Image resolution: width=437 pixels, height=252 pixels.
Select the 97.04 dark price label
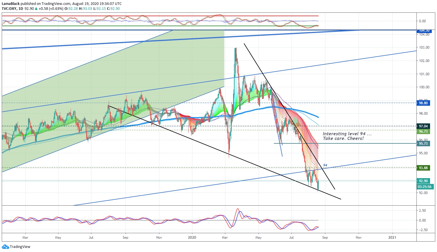pos(423,126)
